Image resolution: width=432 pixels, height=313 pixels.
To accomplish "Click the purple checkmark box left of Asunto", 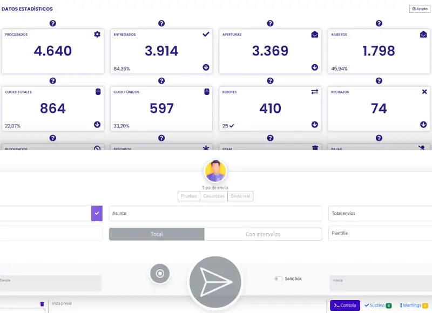I will click(x=97, y=213).
